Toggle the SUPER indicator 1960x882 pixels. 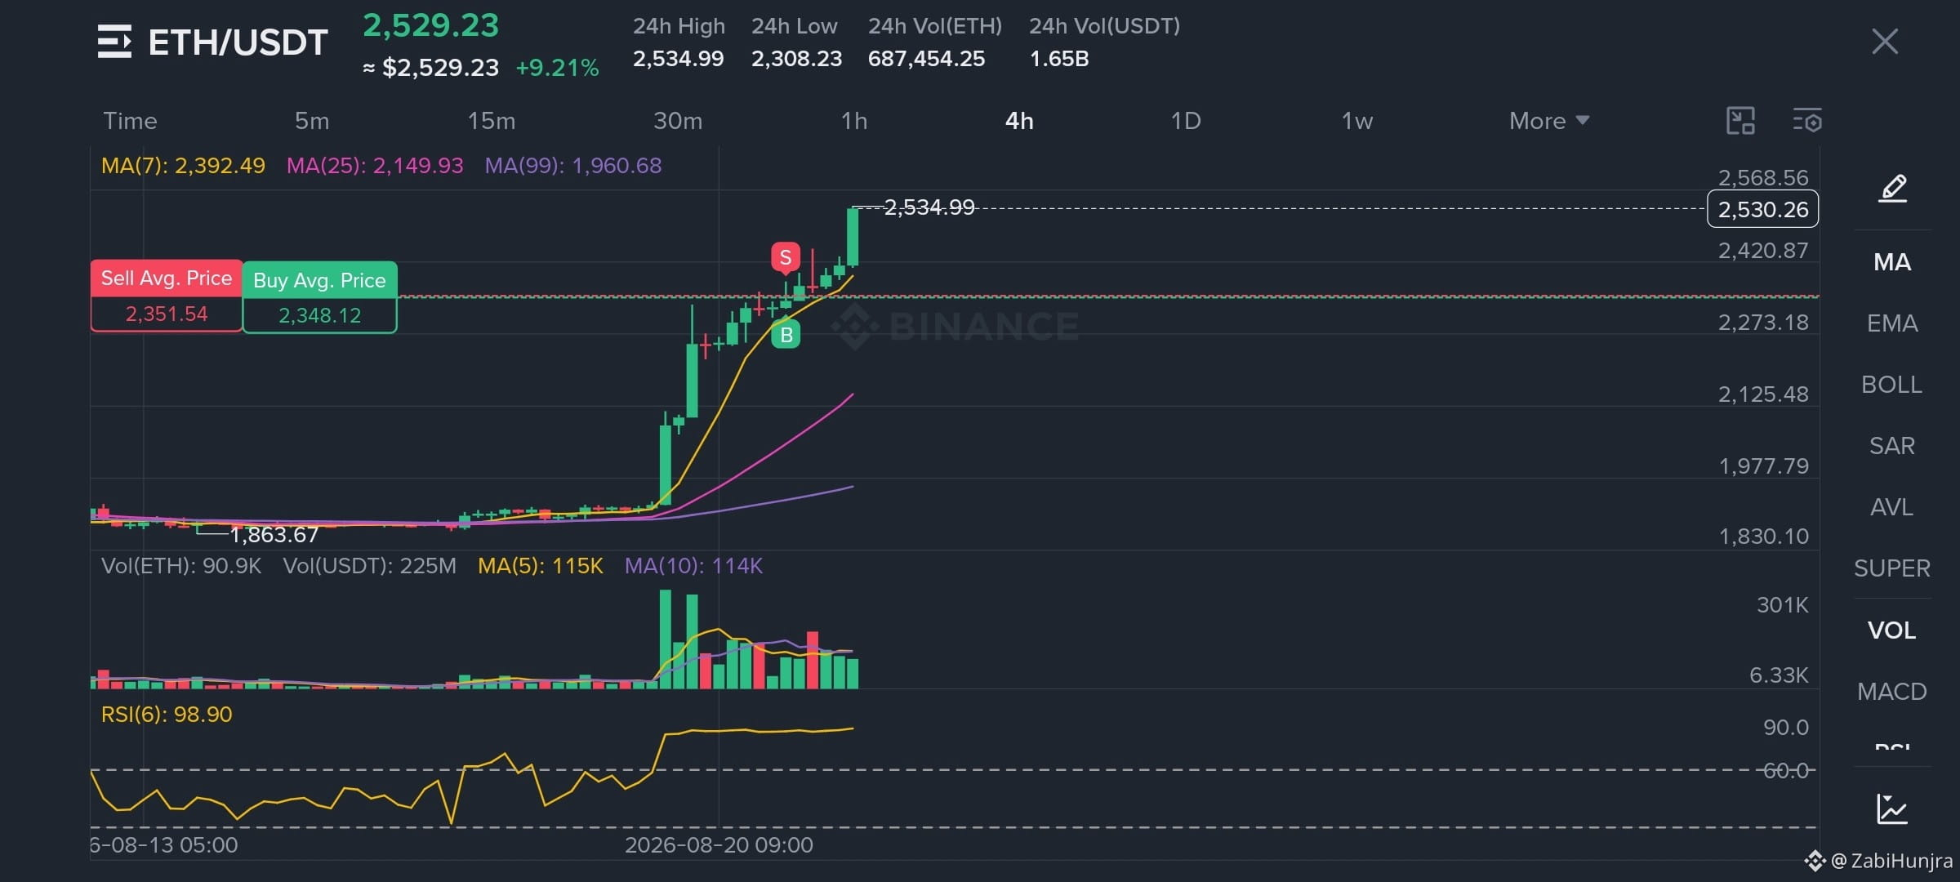point(1892,568)
